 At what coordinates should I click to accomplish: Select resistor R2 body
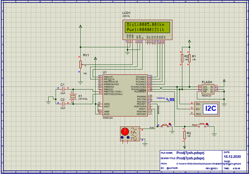coord(182,58)
